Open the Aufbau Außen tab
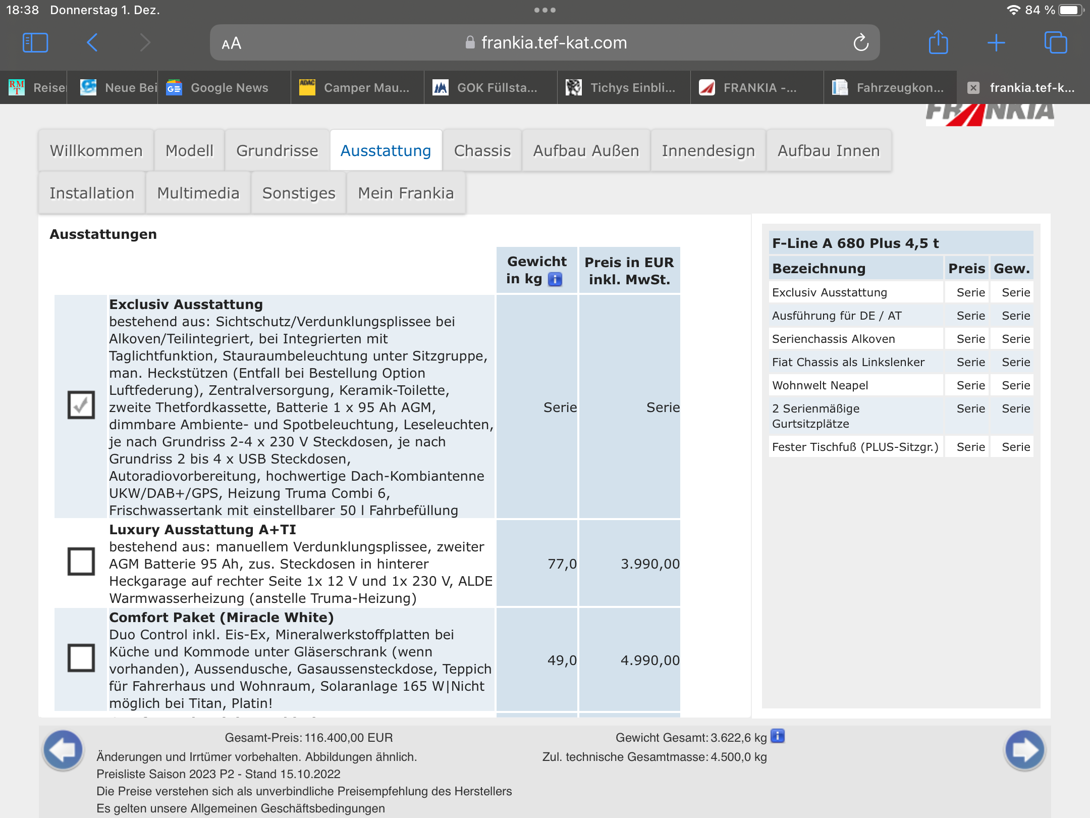1090x818 pixels. click(586, 150)
